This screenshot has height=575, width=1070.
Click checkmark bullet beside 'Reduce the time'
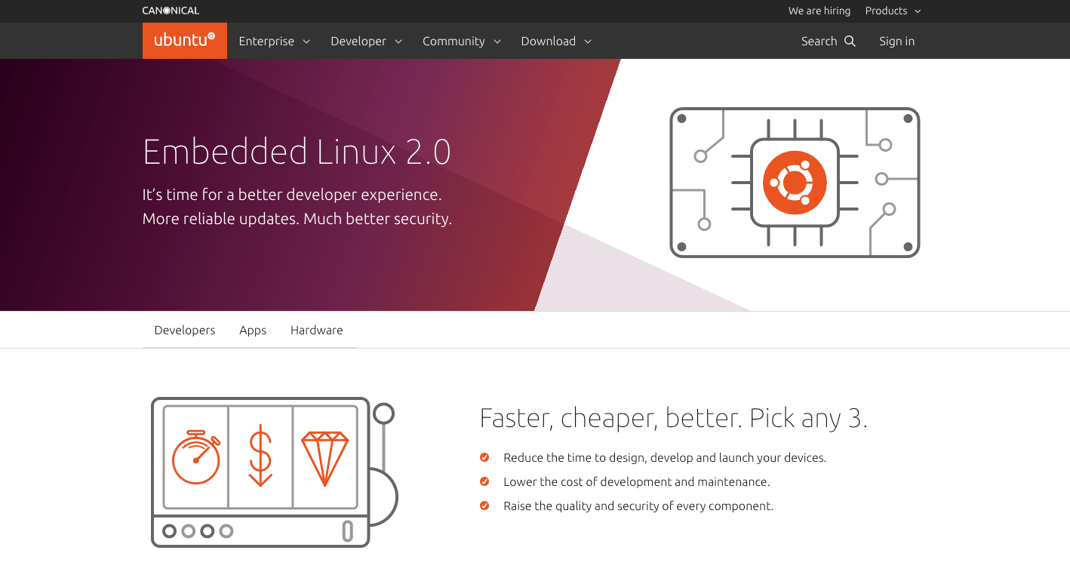484,457
